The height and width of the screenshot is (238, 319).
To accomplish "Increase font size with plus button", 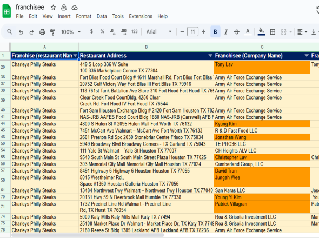I will [203, 31].
